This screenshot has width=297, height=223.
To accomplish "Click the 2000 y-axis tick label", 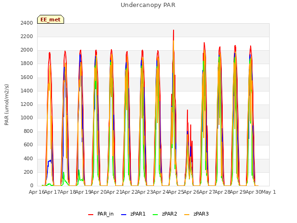I will pyautogui.click(x=27, y=50).
